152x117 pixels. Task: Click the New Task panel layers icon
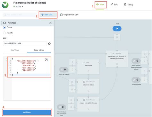[x=4, y=23]
